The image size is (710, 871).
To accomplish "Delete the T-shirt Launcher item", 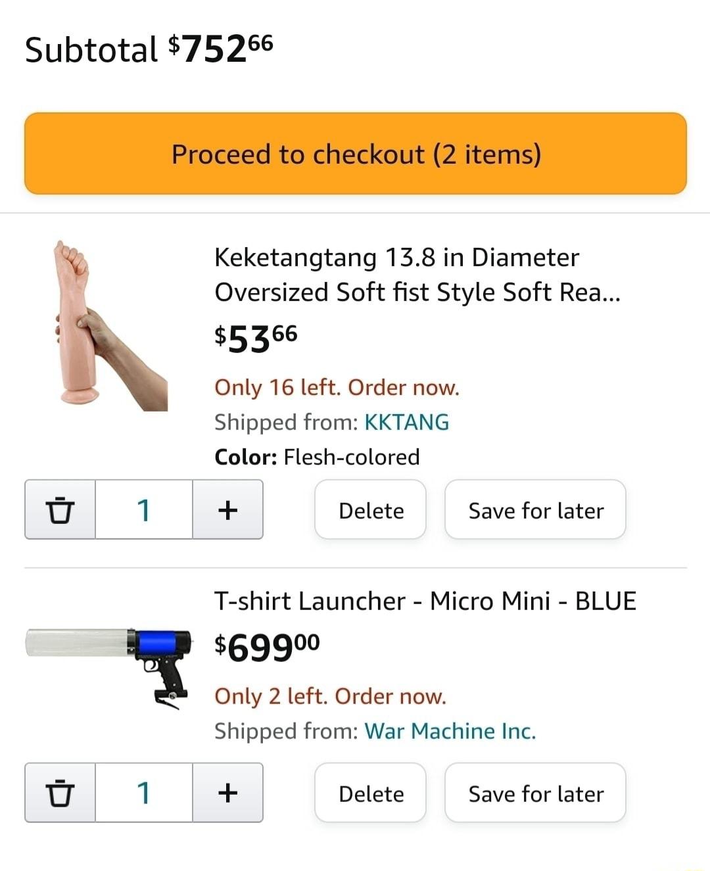I will click(x=370, y=793).
